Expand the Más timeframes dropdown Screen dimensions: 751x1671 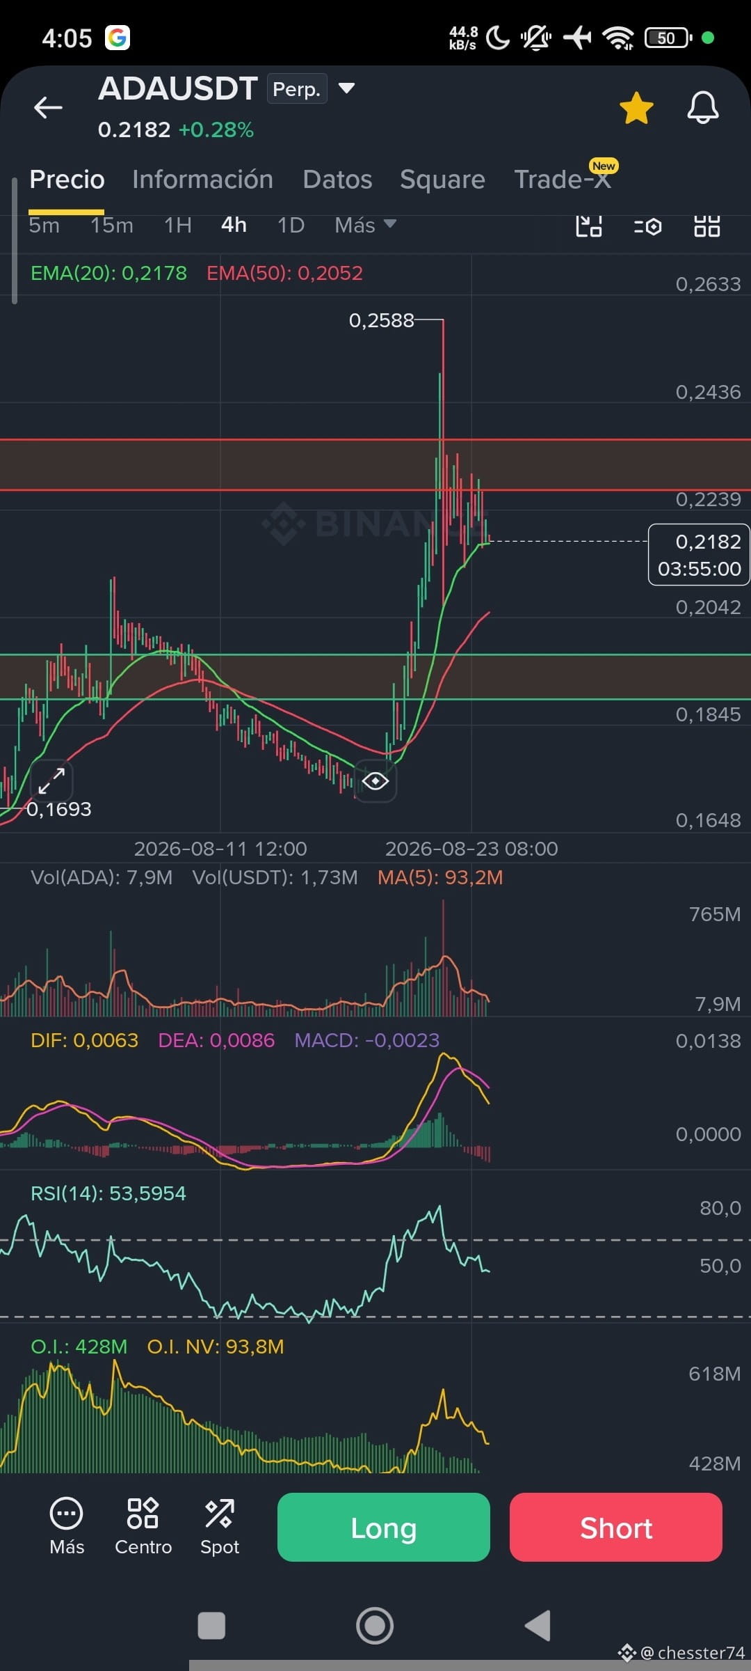click(x=365, y=225)
